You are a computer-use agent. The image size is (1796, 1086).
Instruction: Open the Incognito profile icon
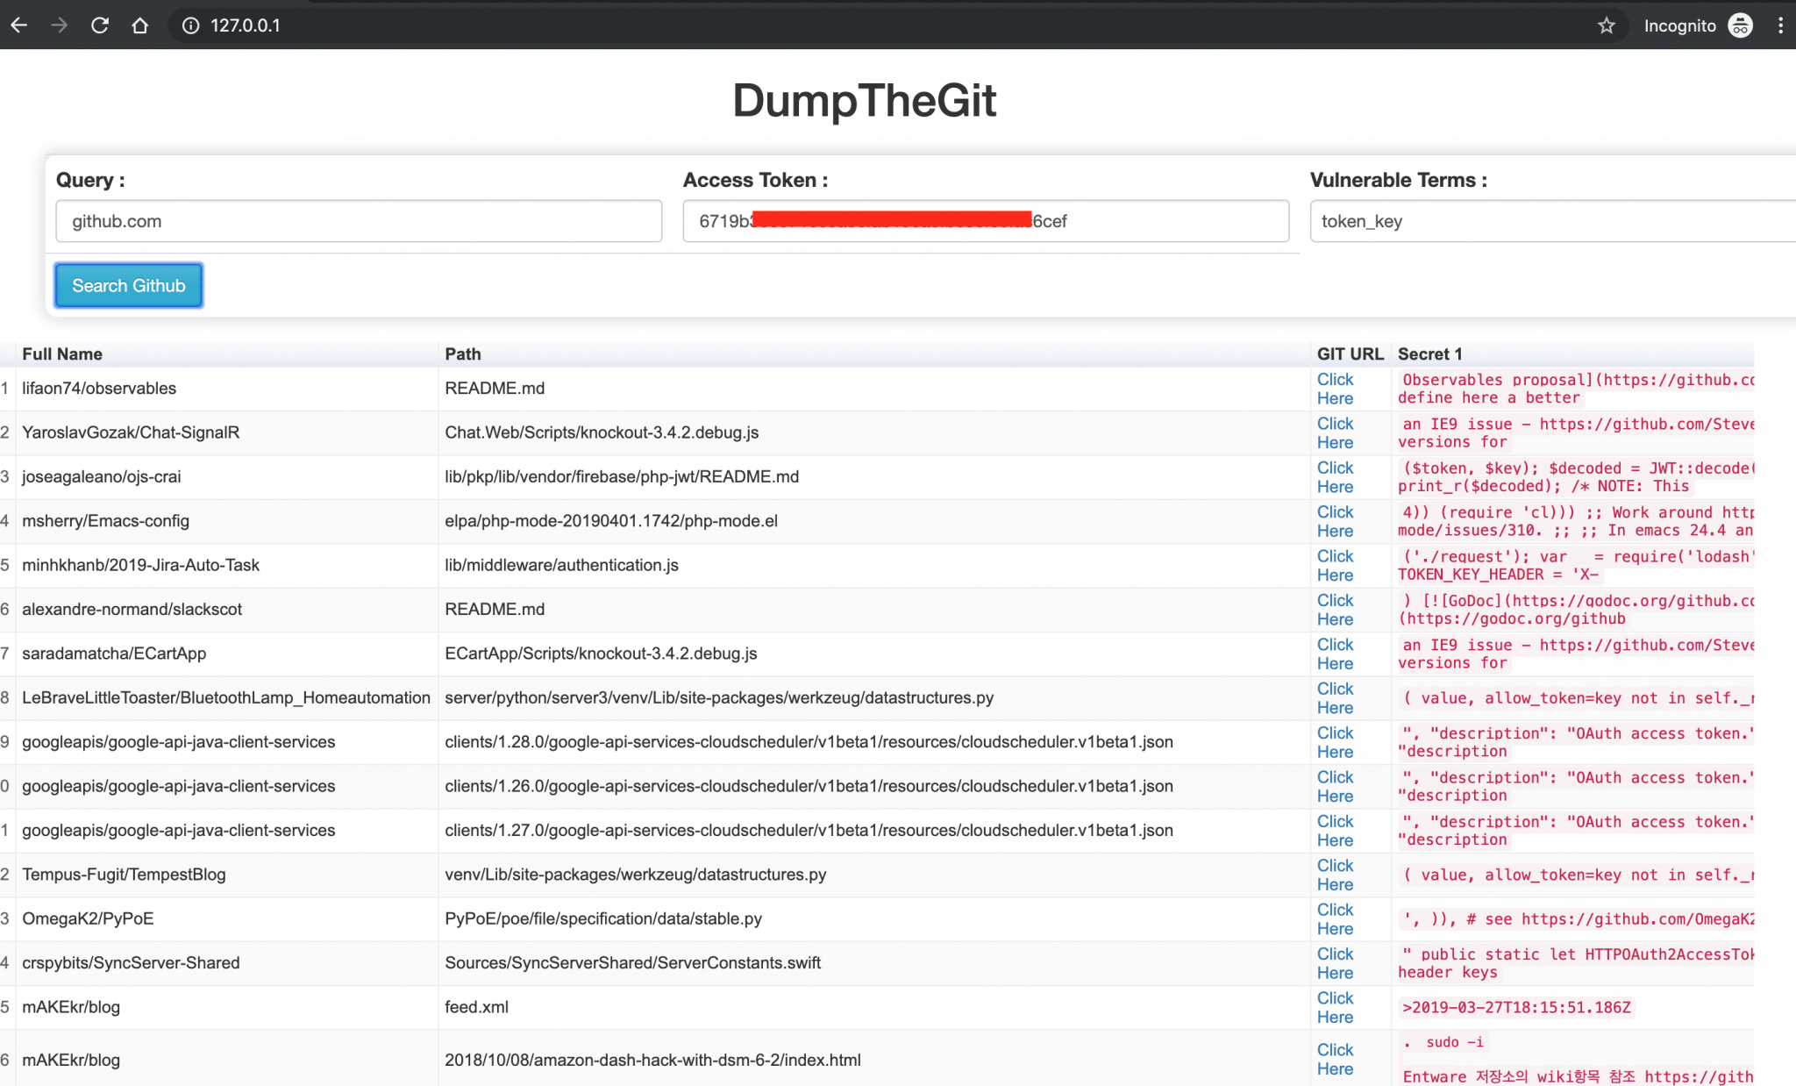1740,25
